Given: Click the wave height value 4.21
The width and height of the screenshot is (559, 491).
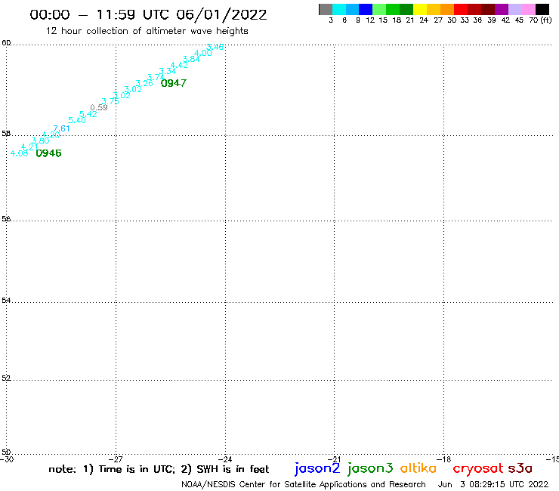Looking at the screenshot, I should pos(29,147).
